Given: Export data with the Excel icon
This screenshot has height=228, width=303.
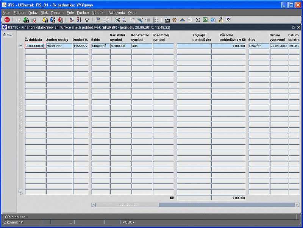Looking at the screenshot, I should 205,20.
